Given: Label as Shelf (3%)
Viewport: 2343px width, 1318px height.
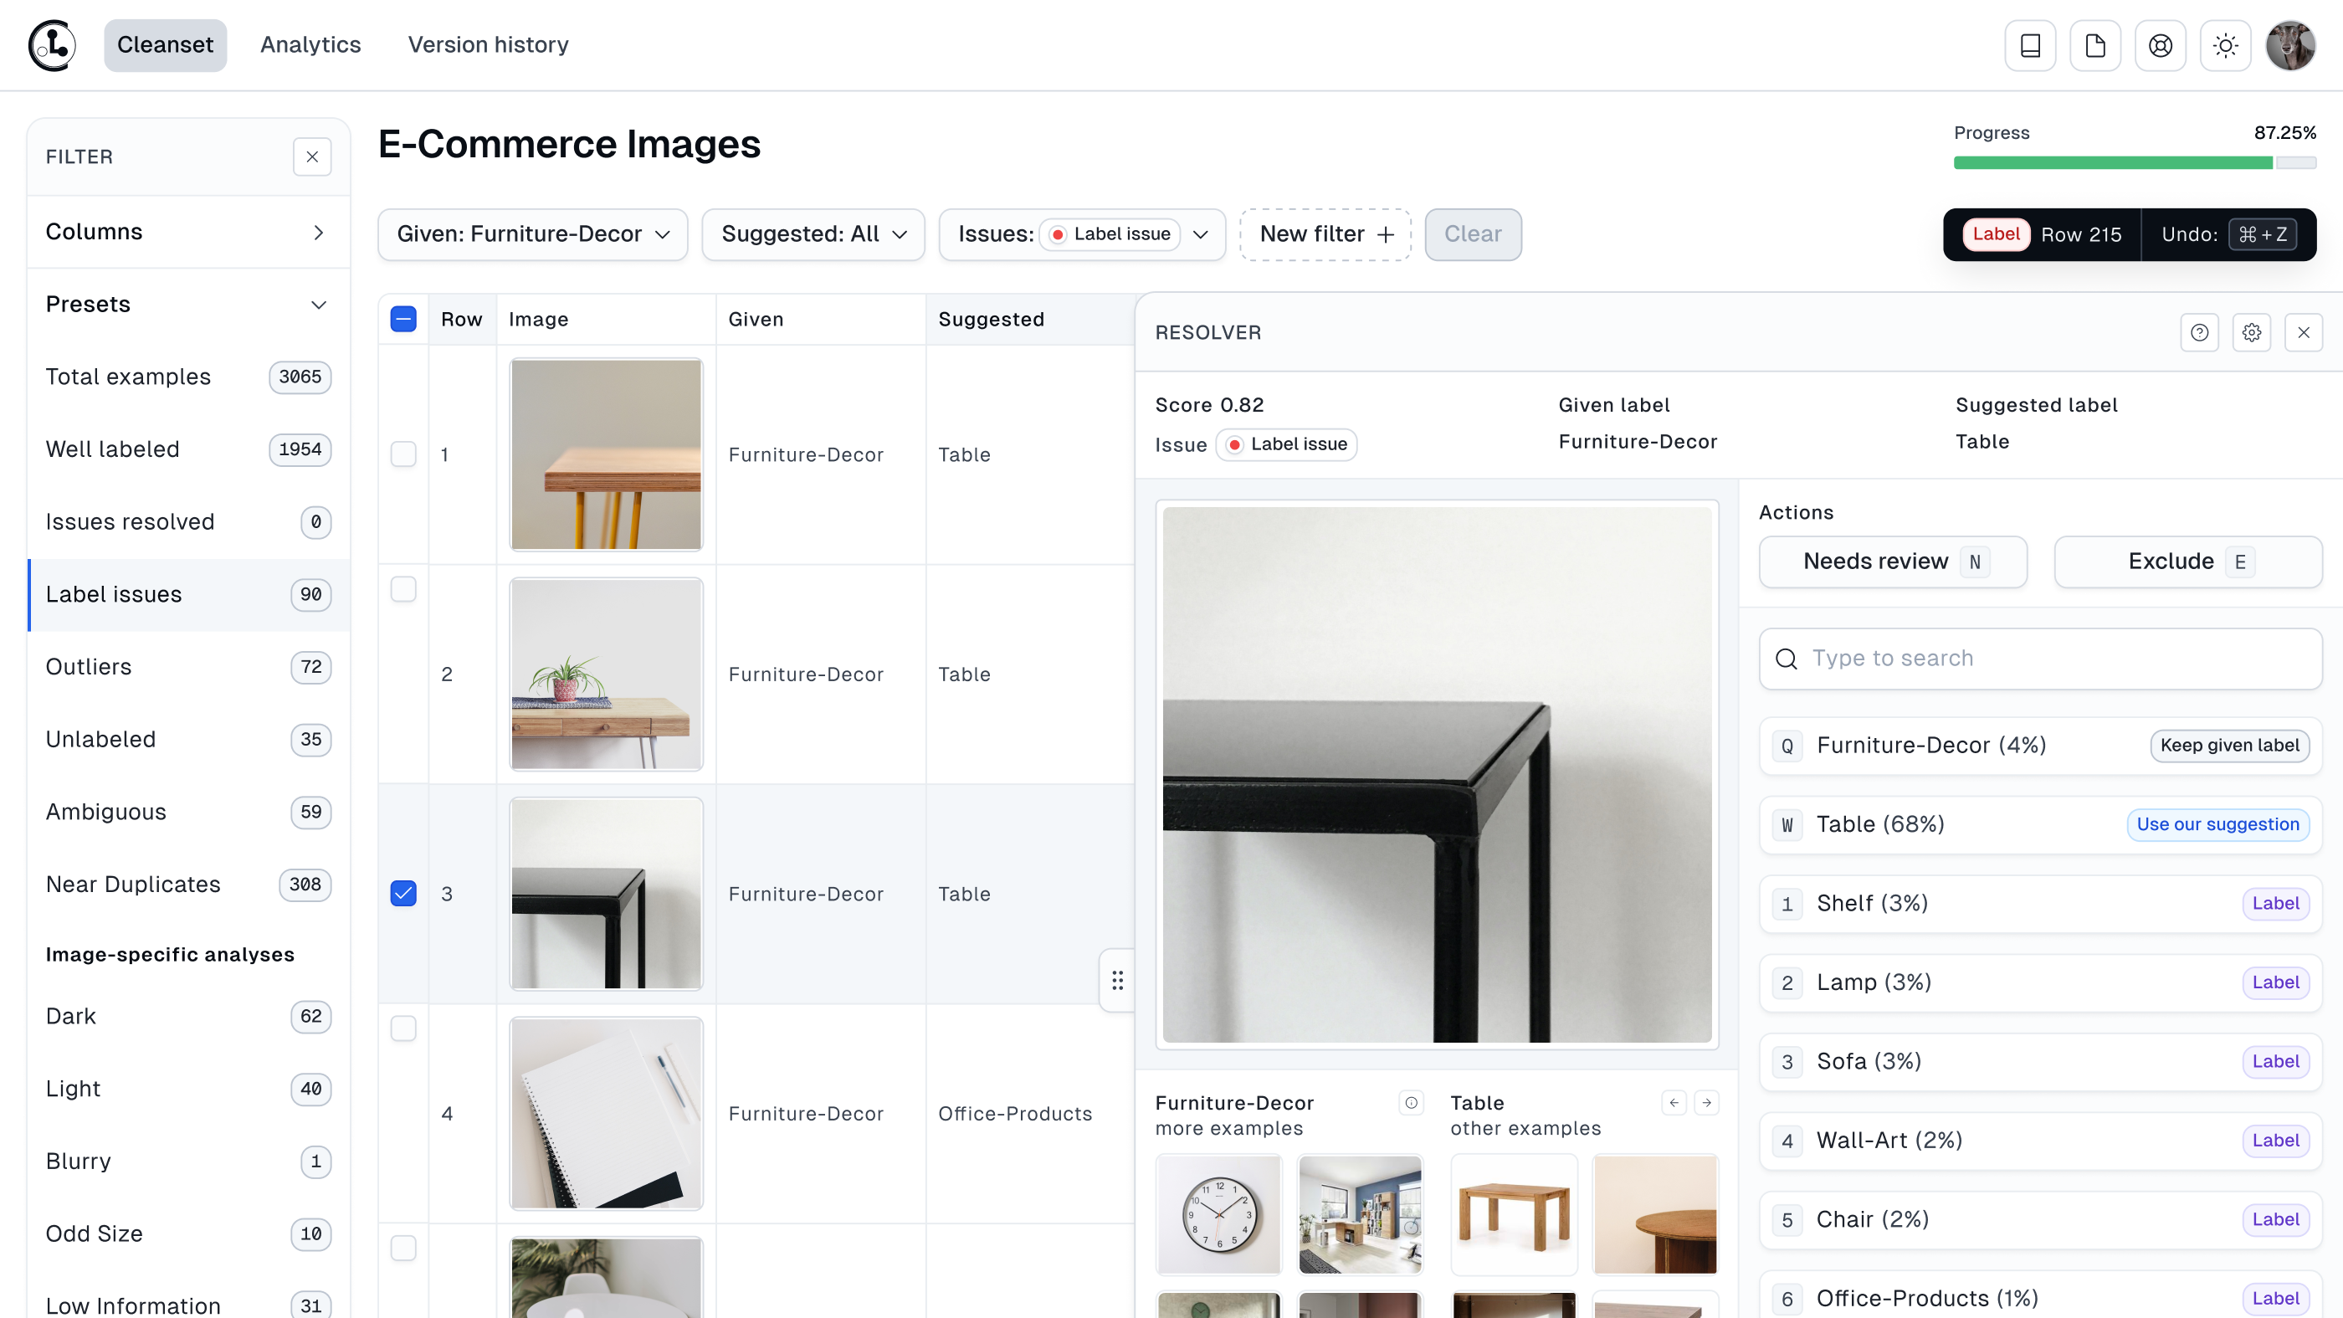Looking at the screenshot, I should point(2040,904).
